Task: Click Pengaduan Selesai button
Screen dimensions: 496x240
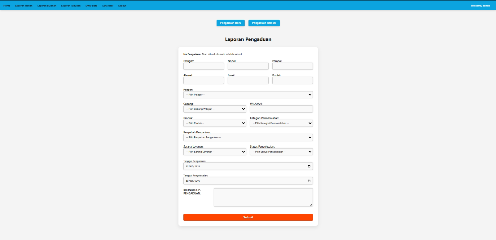Action: pos(264,23)
